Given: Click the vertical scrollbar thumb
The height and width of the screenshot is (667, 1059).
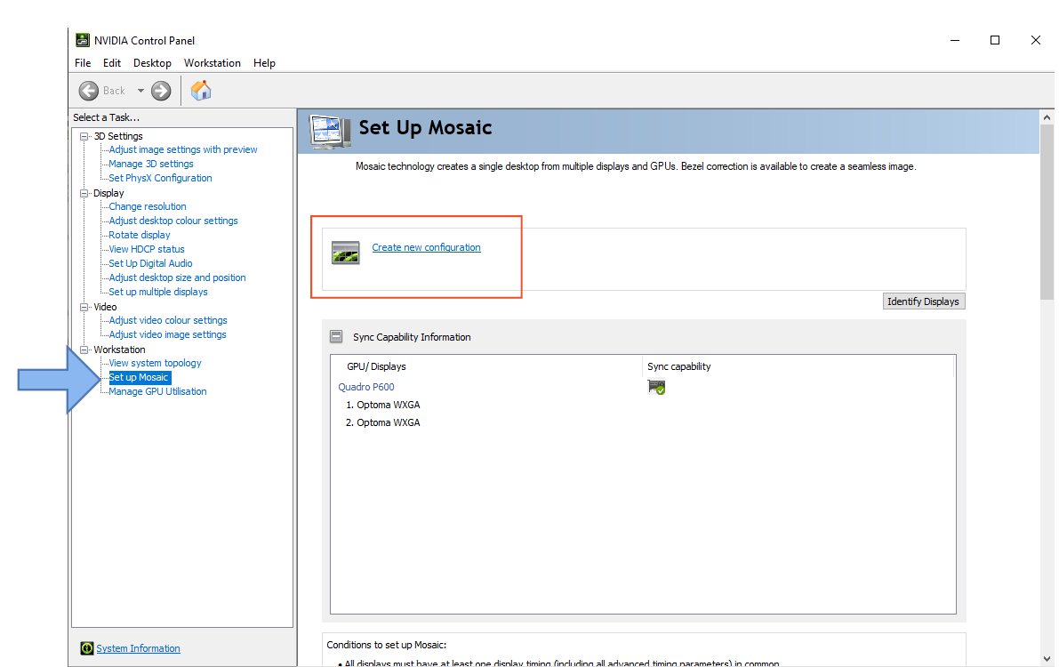Looking at the screenshot, I should (x=1047, y=212).
